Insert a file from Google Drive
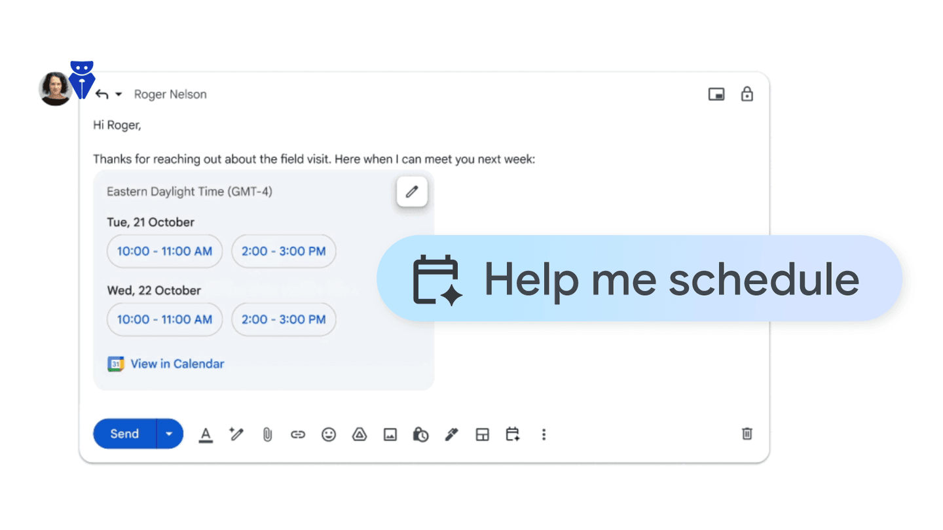 point(360,434)
